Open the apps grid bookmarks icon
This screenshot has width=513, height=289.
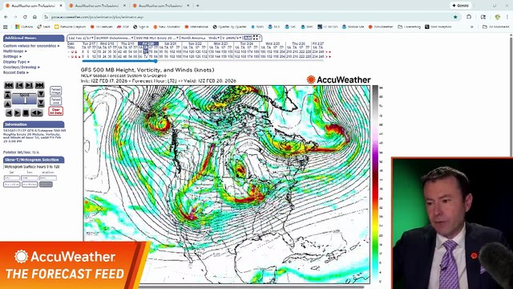(x=6, y=26)
